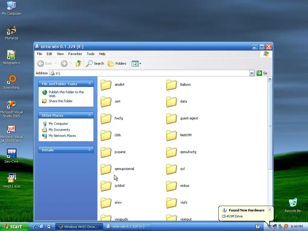Open the Edit menu

(x=49, y=54)
